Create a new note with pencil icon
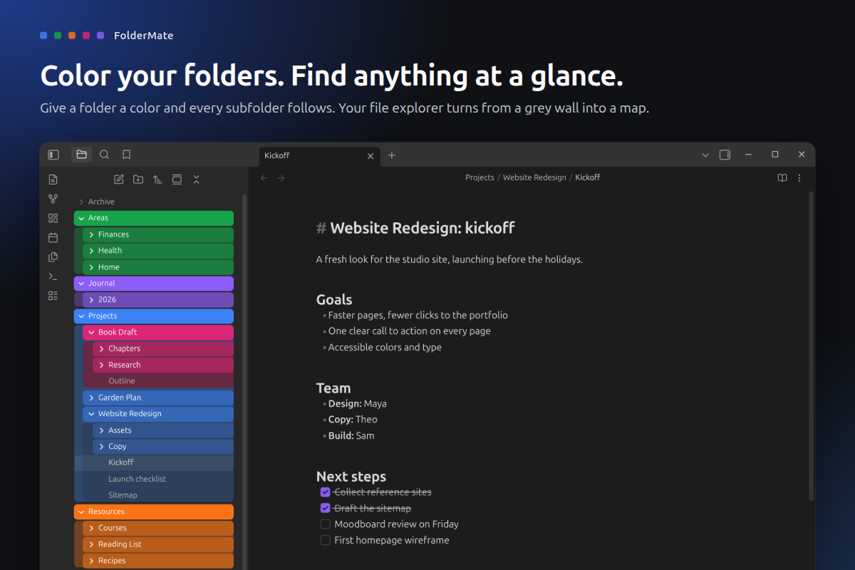The image size is (855, 570). [119, 180]
